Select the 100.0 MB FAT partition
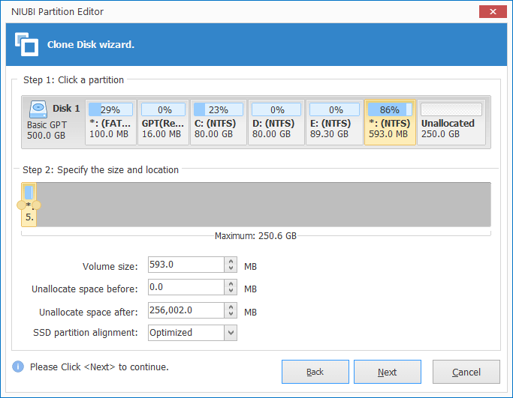The width and height of the screenshot is (513, 398). 110,121
